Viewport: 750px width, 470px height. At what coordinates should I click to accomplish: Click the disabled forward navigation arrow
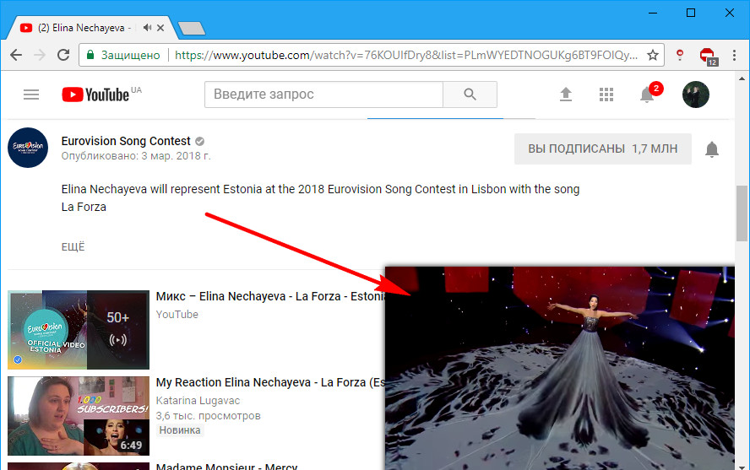click(40, 55)
